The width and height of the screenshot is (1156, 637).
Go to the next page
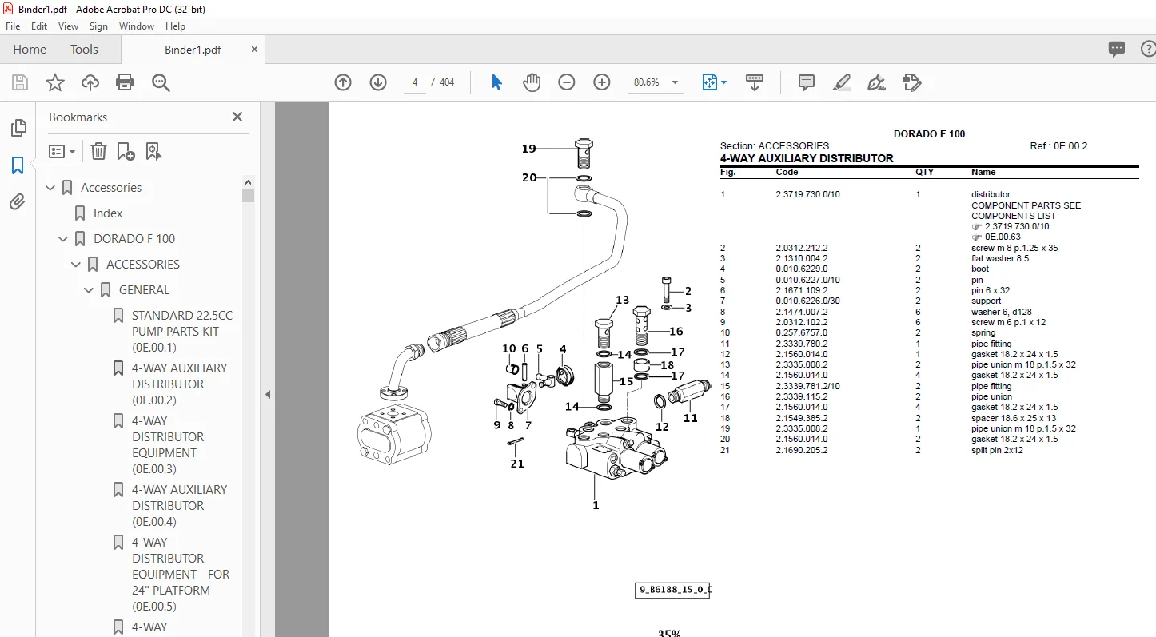(378, 82)
